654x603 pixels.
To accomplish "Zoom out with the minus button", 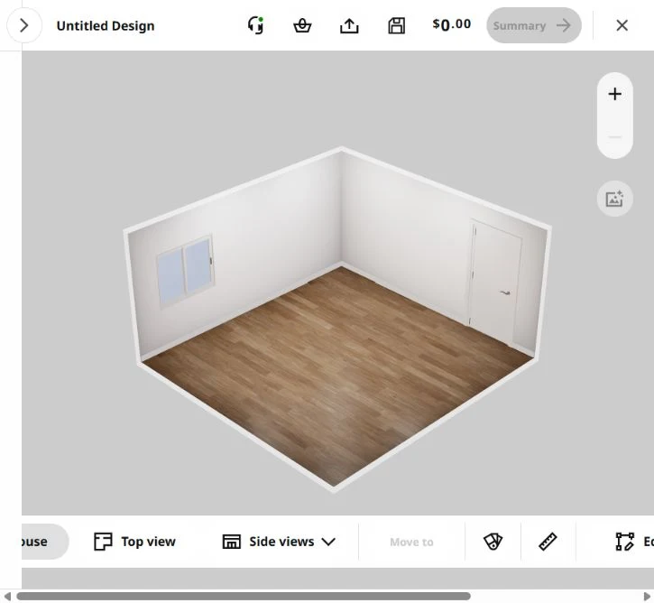I will (x=615, y=137).
